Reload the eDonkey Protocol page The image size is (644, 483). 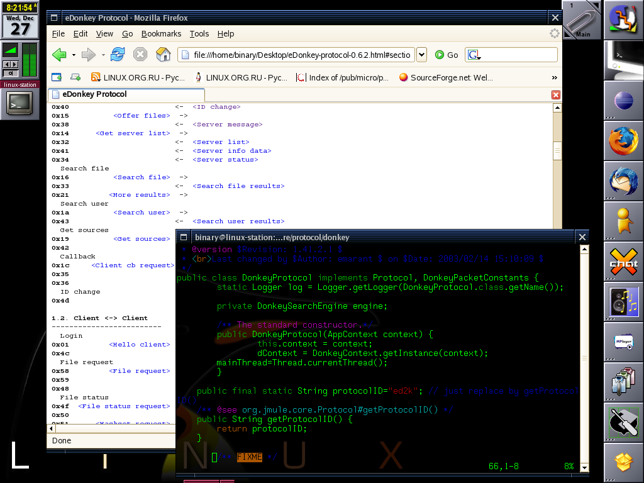click(x=118, y=54)
